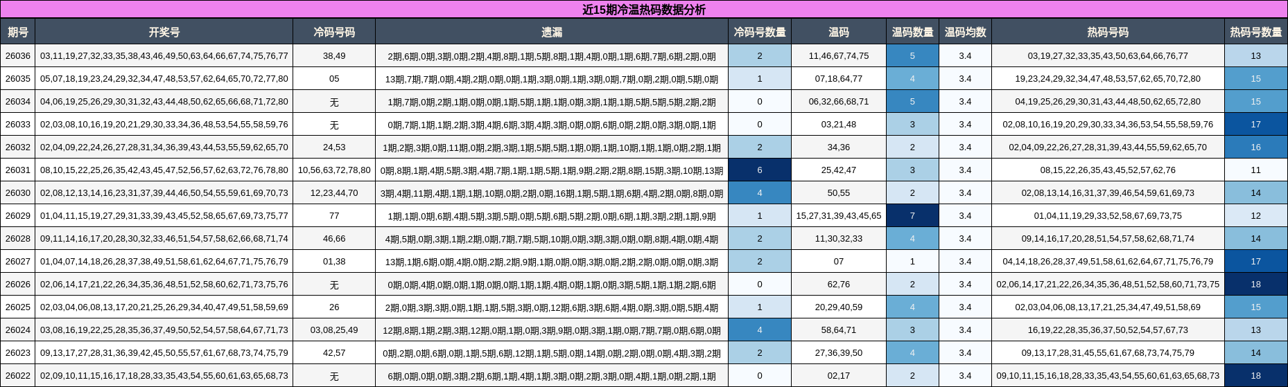Click period cell 26027
This screenshot has width=1288, height=387.
coord(18,262)
